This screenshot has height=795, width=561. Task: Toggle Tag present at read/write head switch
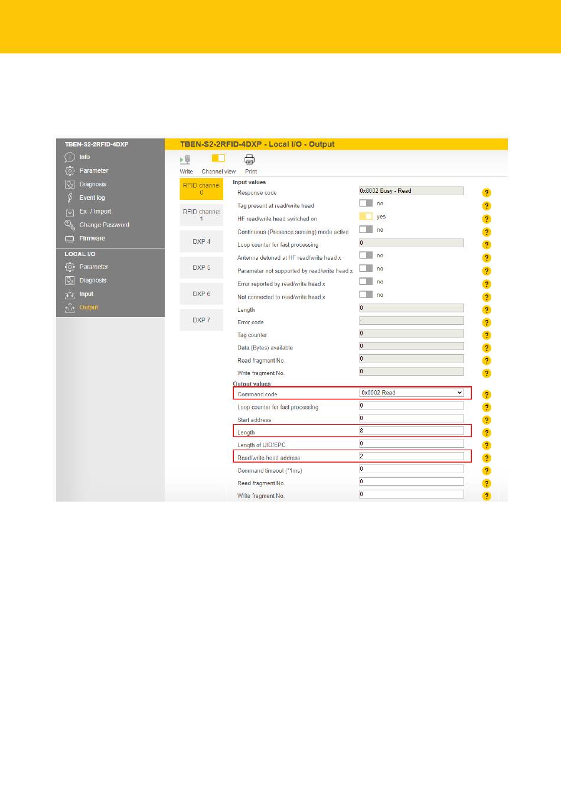click(366, 203)
